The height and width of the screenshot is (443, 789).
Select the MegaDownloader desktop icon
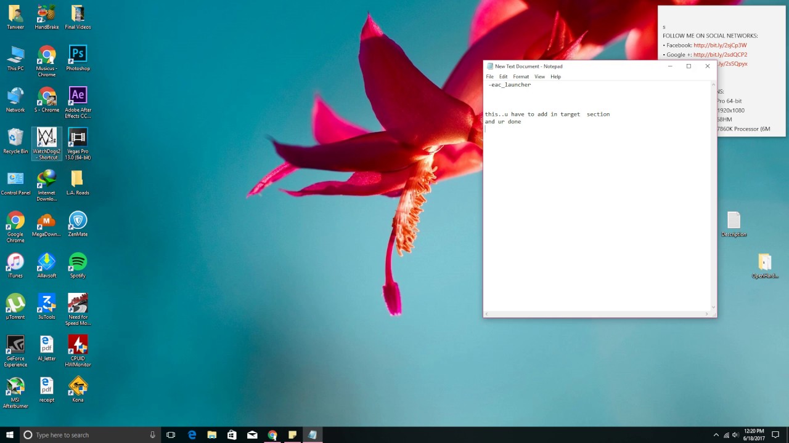coord(47,224)
